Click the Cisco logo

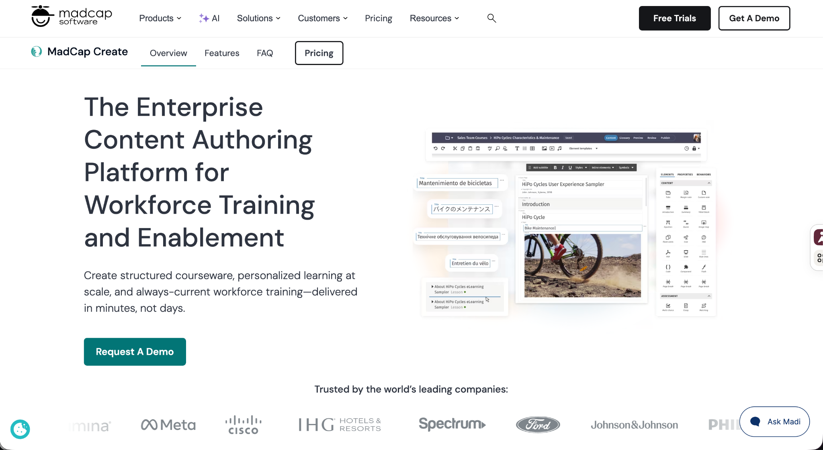click(243, 425)
